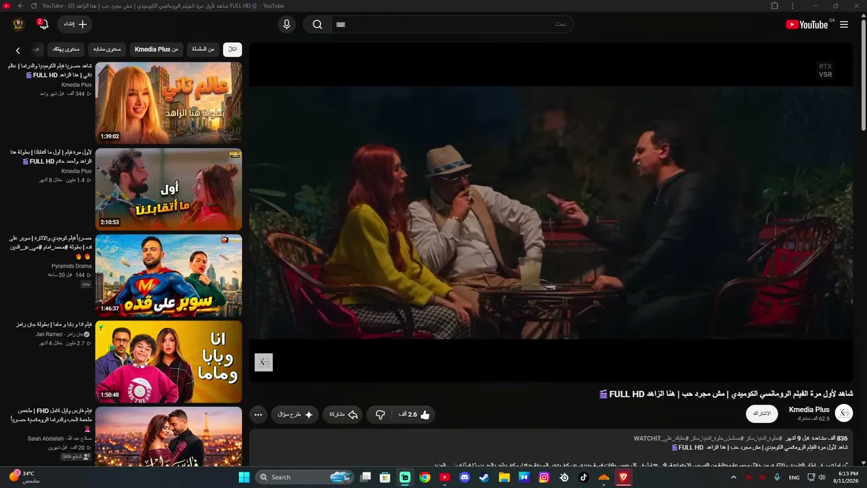Open notifications bell with 2 alerts
Image resolution: width=867 pixels, height=488 pixels.
(x=43, y=24)
